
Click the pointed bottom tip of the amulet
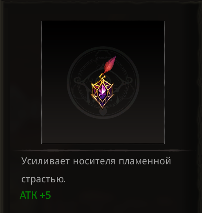[102, 107]
